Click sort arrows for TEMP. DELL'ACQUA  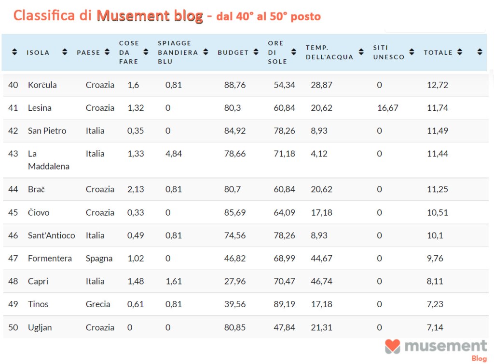point(361,52)
